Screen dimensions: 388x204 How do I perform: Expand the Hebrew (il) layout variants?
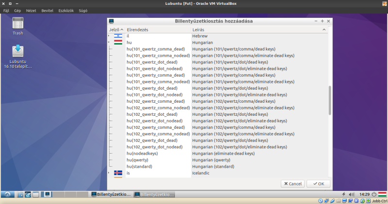(x=110, y=36)
